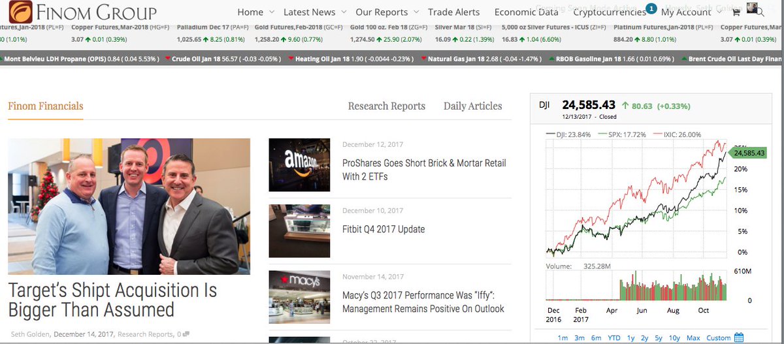The height and width of the screenshot is (344, 784).
Task: Click the volume bar chart area
Action: click(637, 286)
